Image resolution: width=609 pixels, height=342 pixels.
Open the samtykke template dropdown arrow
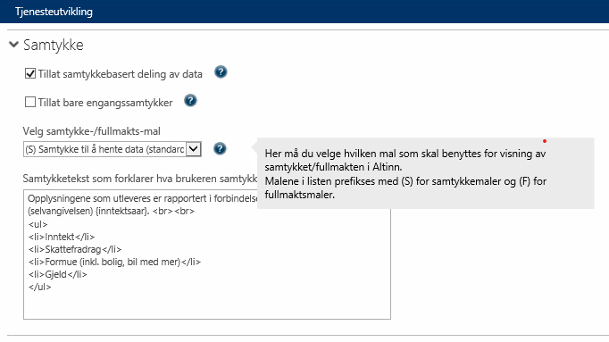pos(194,149)
